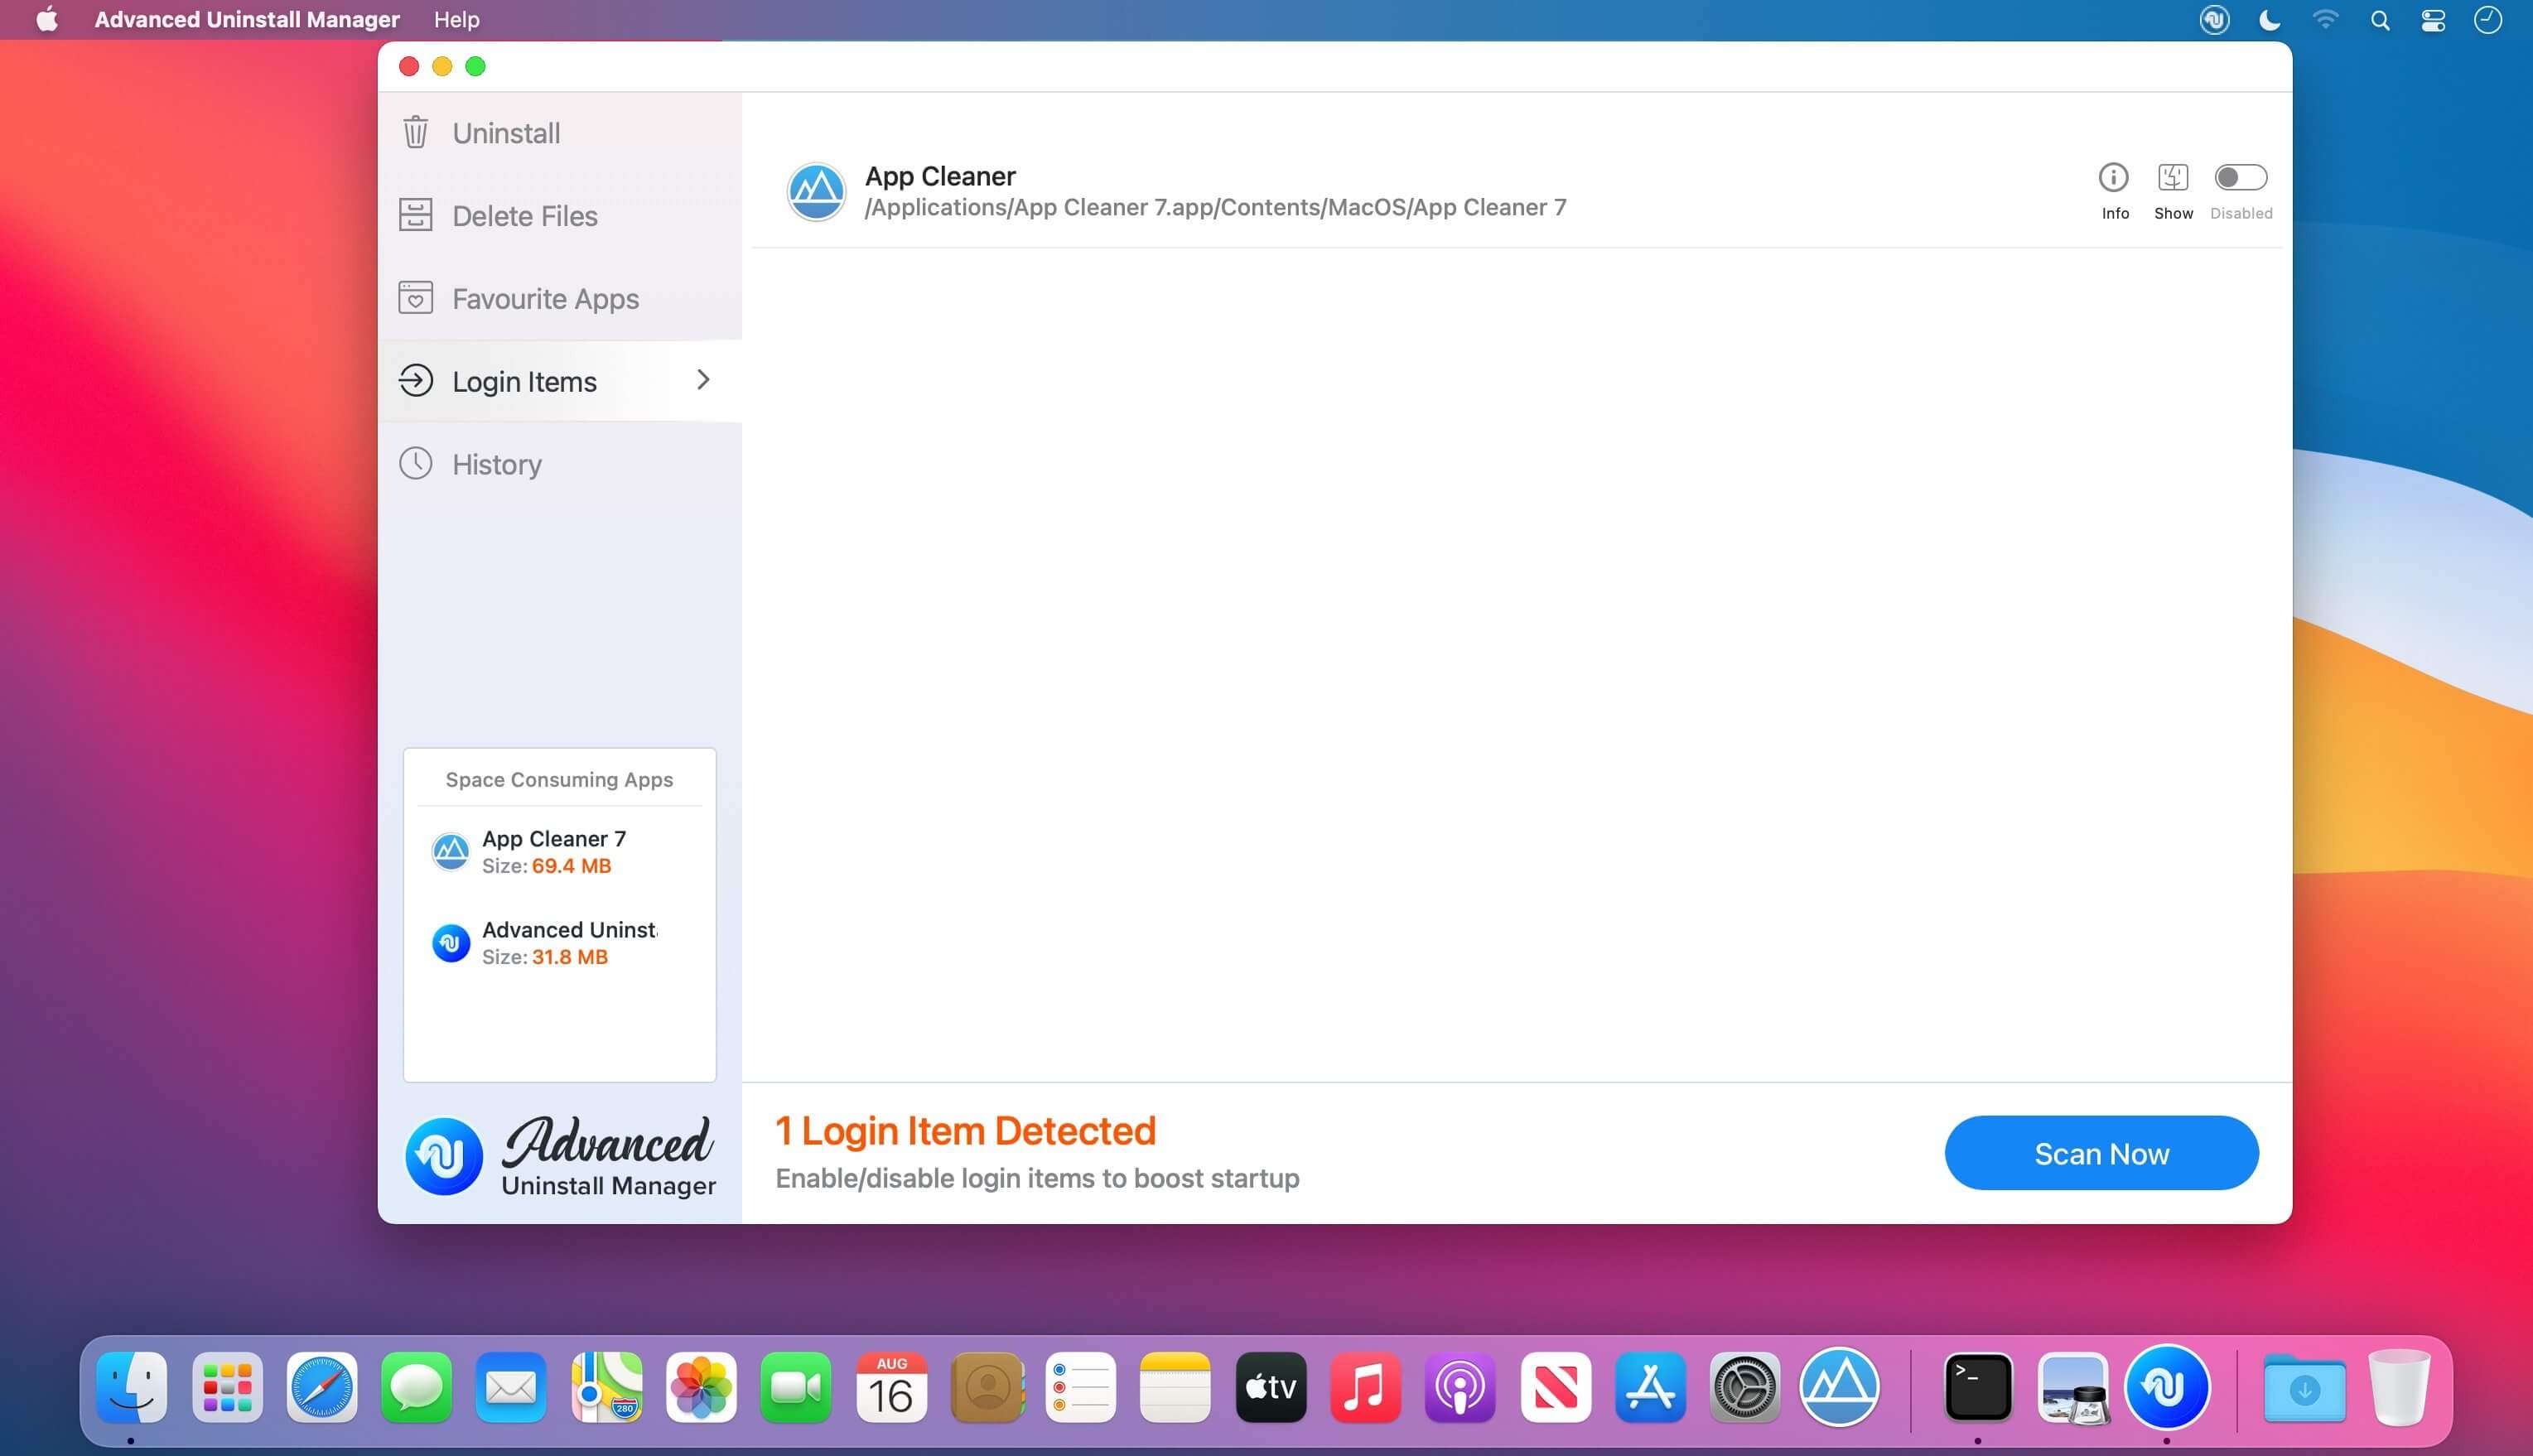Open the Uninstall section

505,133
